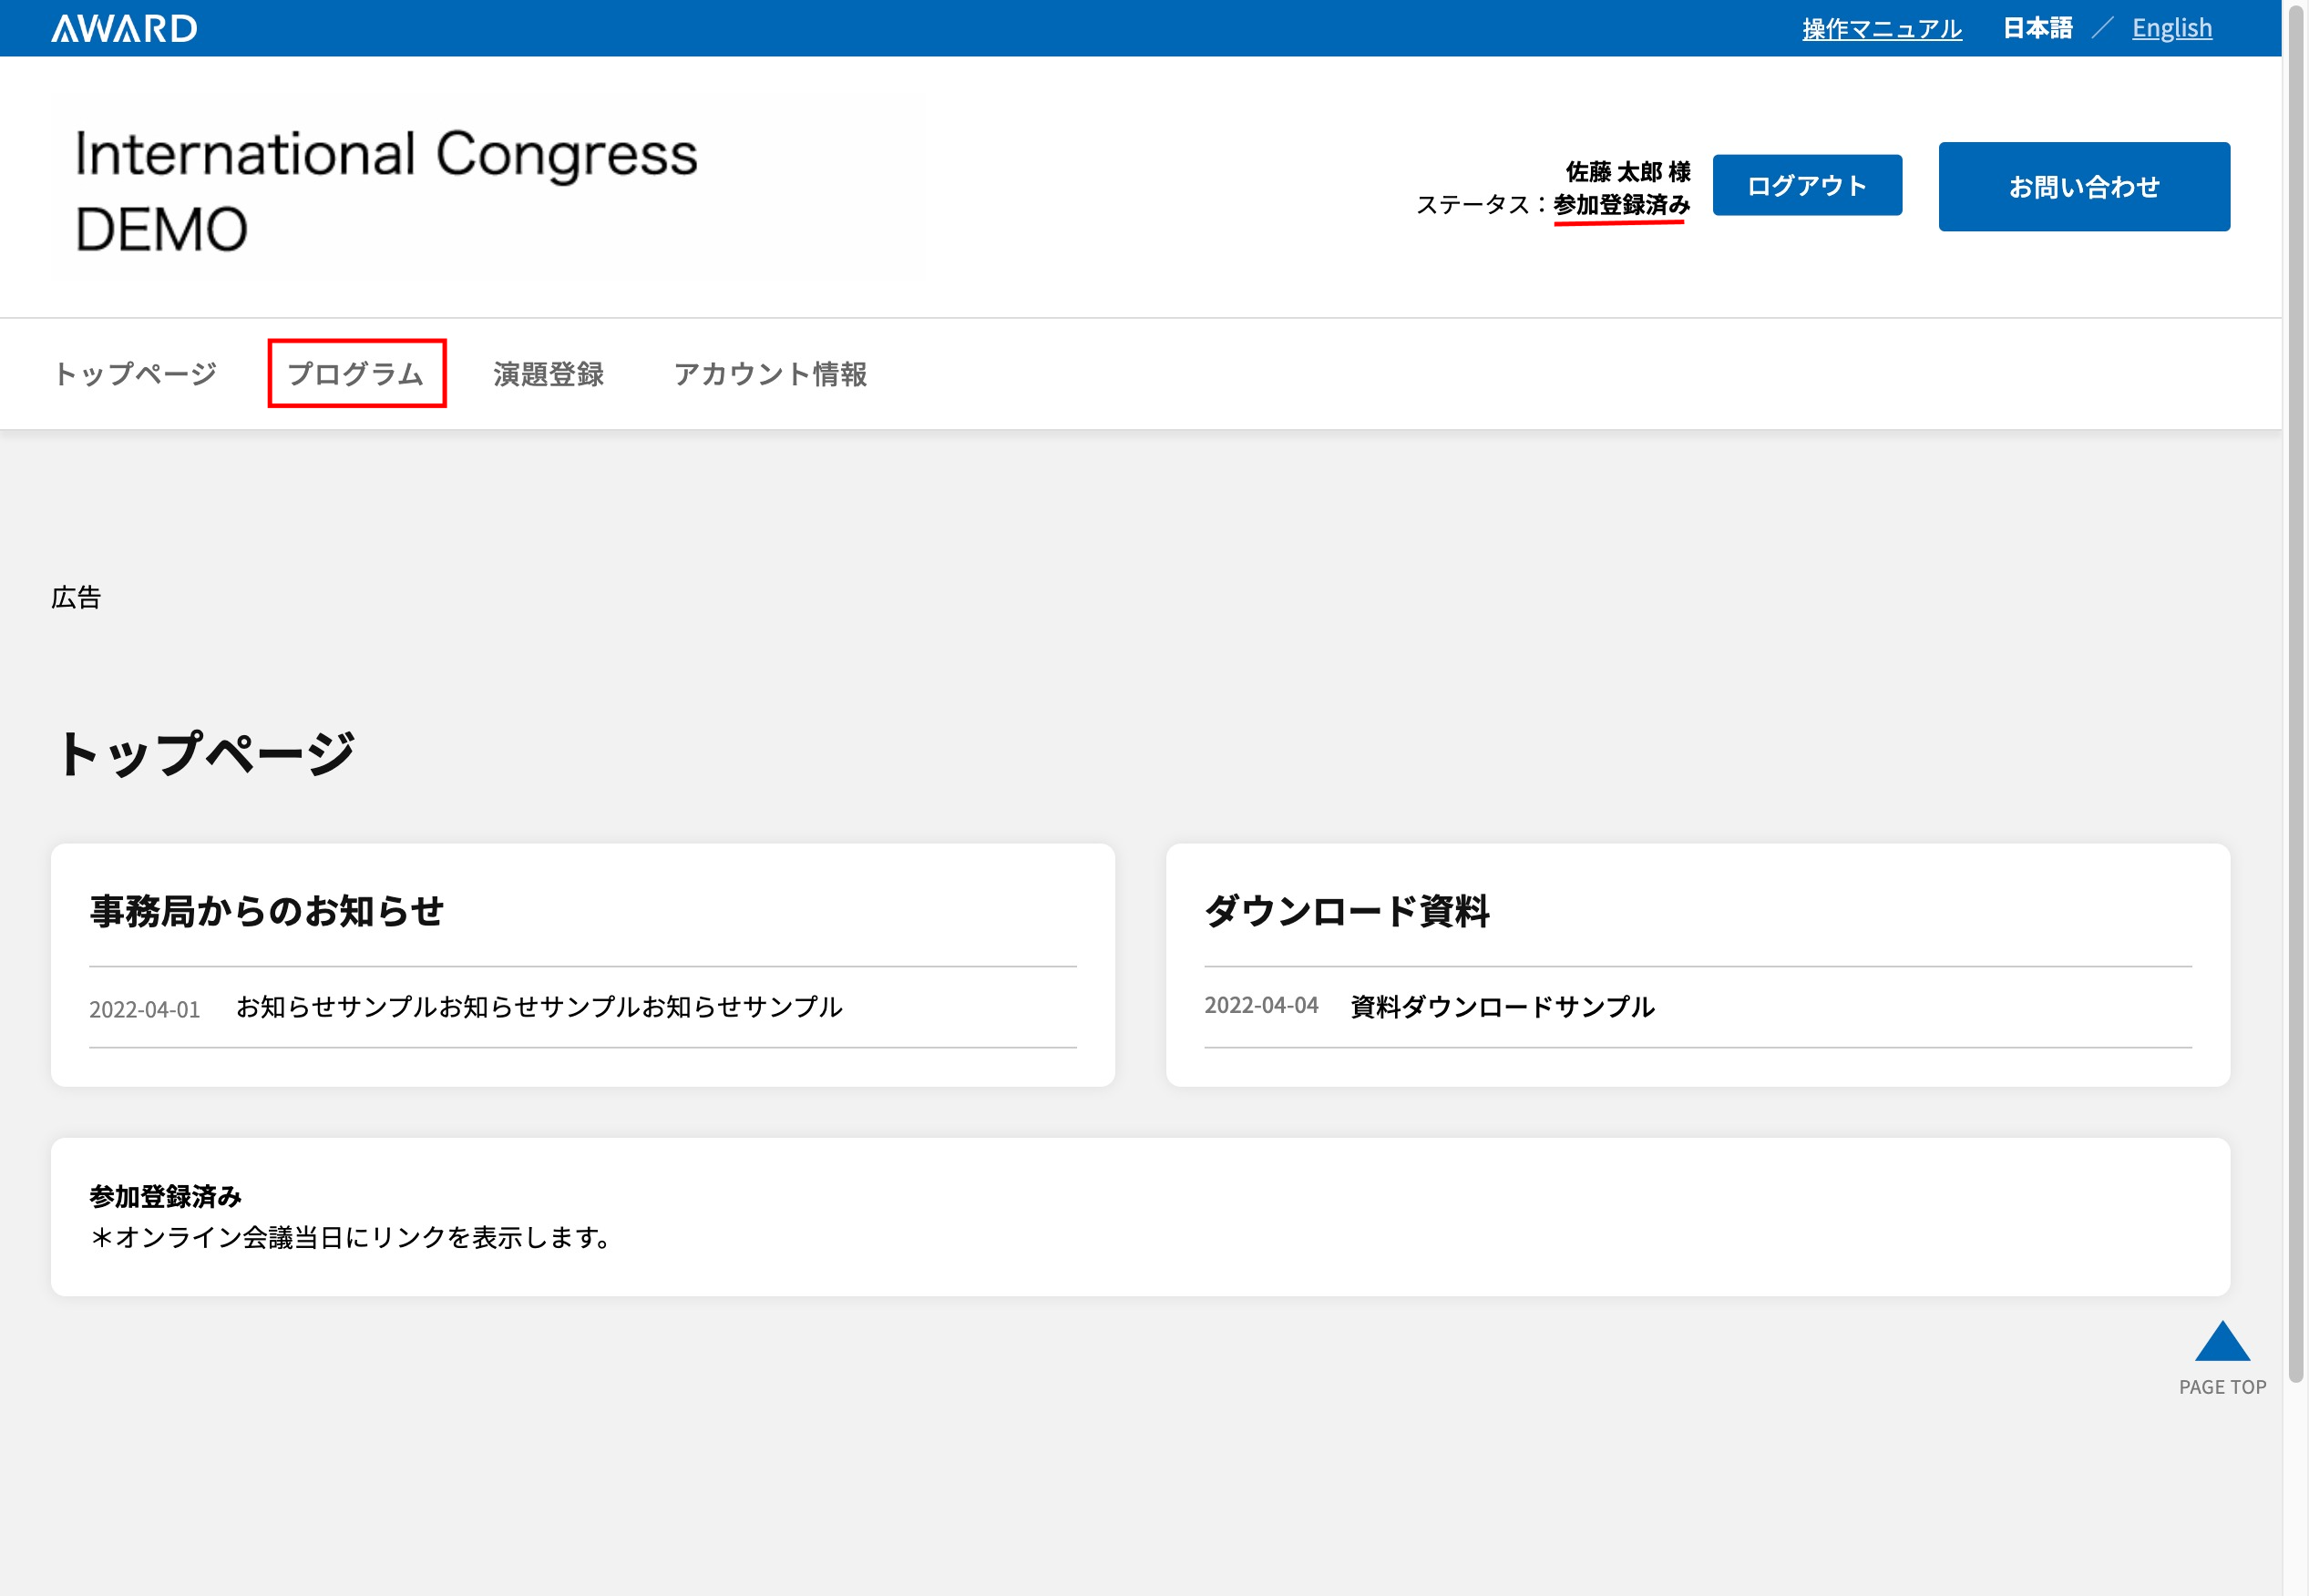2309x1596 pixels.
Task: Click the vertical page scrollbar
Action: click(x=2296, y=700)
